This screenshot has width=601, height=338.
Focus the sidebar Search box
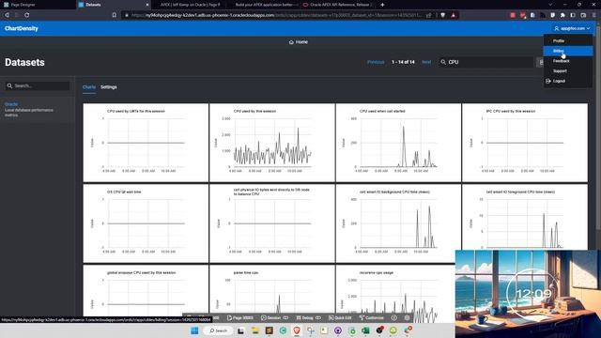pos(38,85)
